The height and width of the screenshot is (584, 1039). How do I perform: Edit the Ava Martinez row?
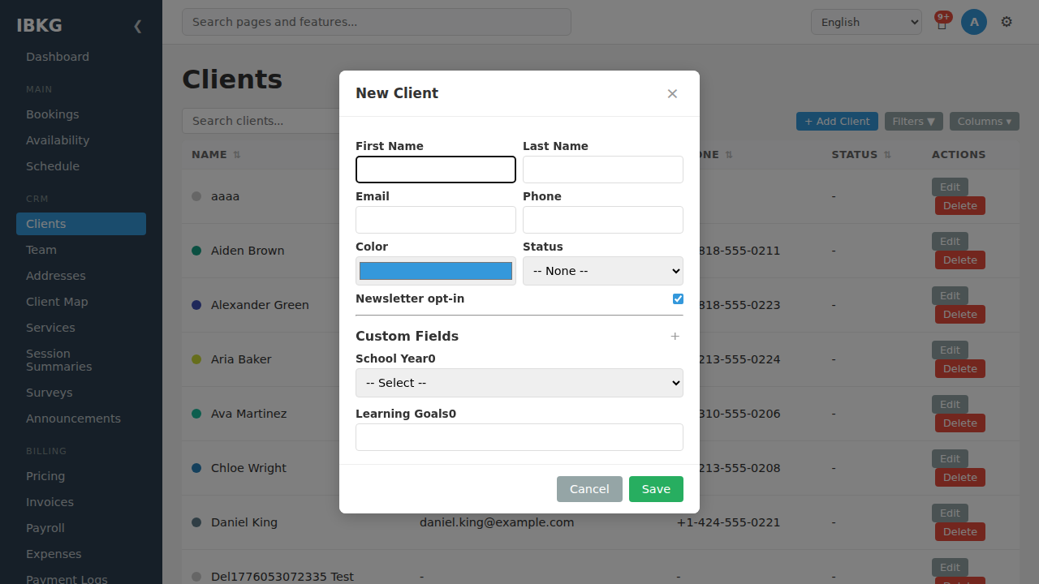(x=950, y=405)
